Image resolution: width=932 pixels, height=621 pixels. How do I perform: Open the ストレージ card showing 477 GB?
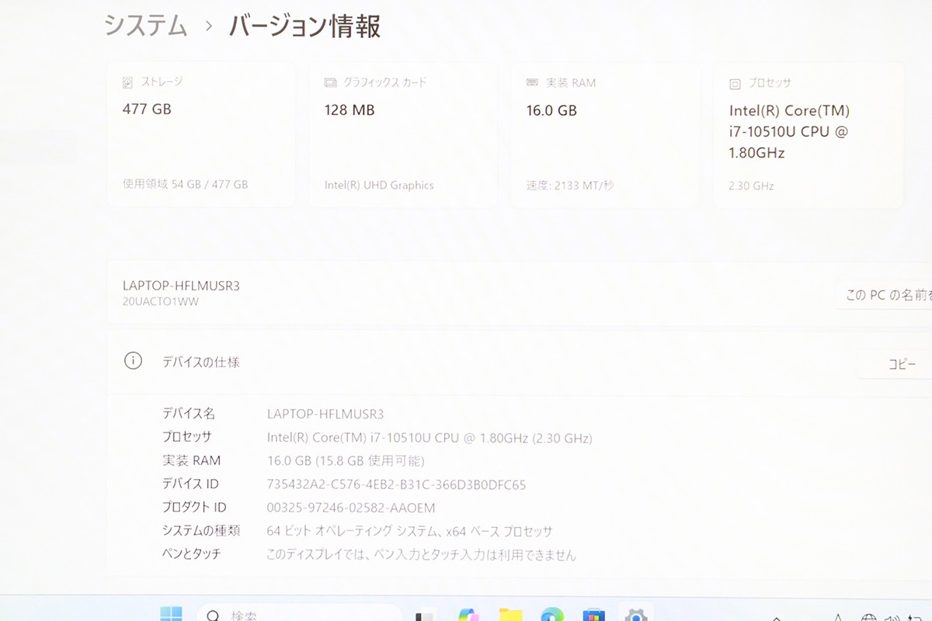tap(201, 135)
